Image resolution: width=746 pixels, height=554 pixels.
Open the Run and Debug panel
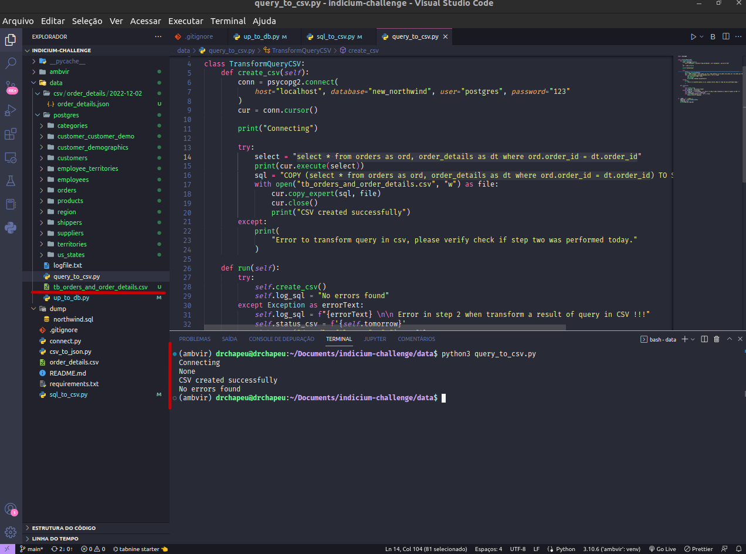pyautogui.click(x=11, y=110)
